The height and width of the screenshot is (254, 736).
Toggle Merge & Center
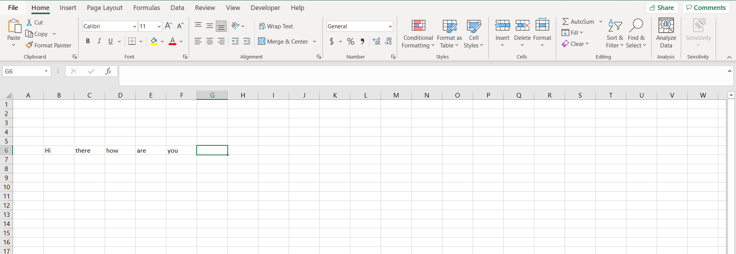click(283, 41)
